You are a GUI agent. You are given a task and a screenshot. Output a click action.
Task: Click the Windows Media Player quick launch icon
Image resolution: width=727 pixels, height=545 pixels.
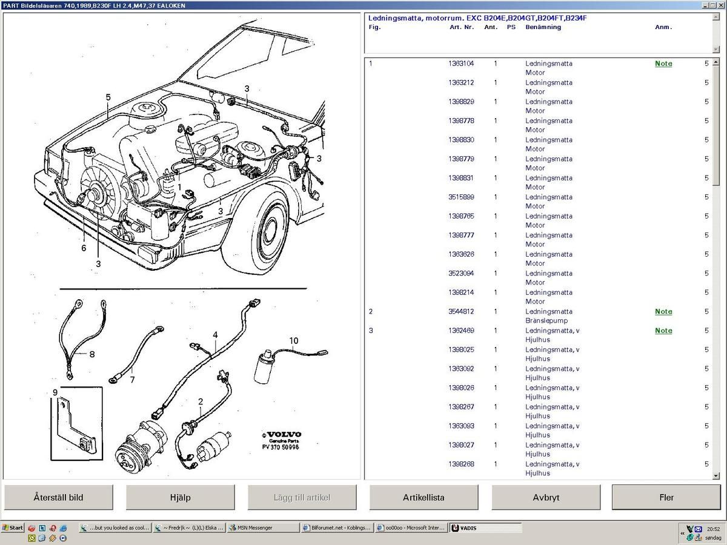click(63, 538)
